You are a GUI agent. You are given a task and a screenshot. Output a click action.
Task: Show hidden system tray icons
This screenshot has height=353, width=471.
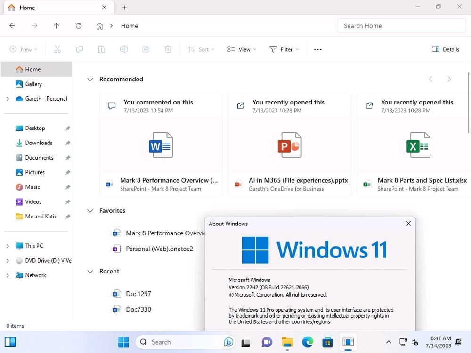click(x=389, y=342)
